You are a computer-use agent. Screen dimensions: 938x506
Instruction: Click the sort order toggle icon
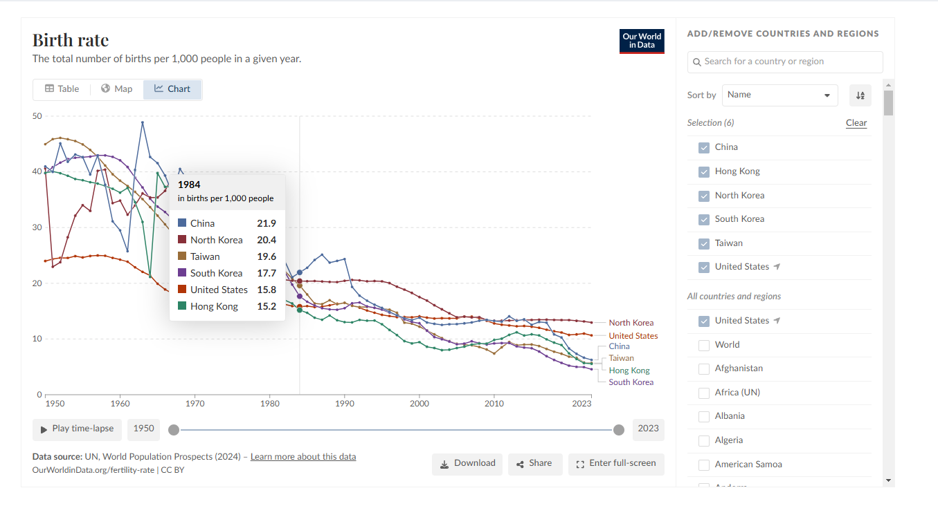click(860, 95)
